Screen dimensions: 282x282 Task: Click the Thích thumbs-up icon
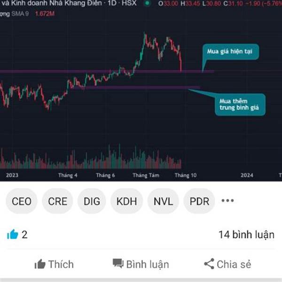40,264
